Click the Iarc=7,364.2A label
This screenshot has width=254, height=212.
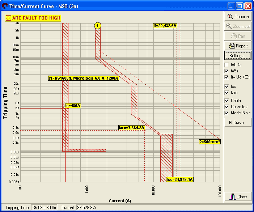(132, 128)
